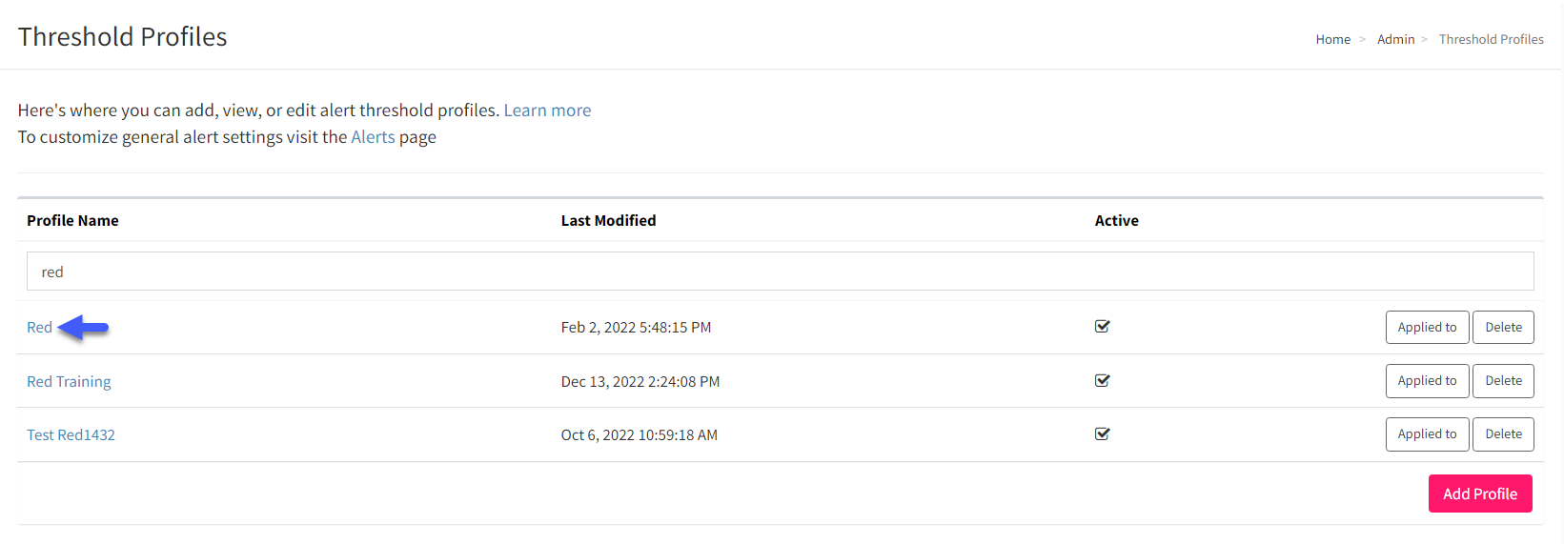
Task: Navigate to Home in breadcrumb
Action: click(1332, 39)
